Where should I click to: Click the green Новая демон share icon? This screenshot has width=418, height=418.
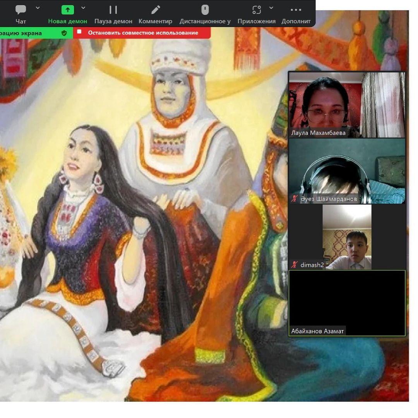pyautogui.click(x=68, y=10)
